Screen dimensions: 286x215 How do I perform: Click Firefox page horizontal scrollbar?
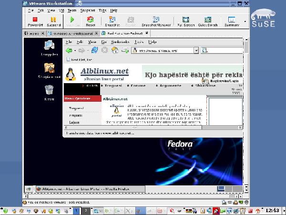(134, 128)
